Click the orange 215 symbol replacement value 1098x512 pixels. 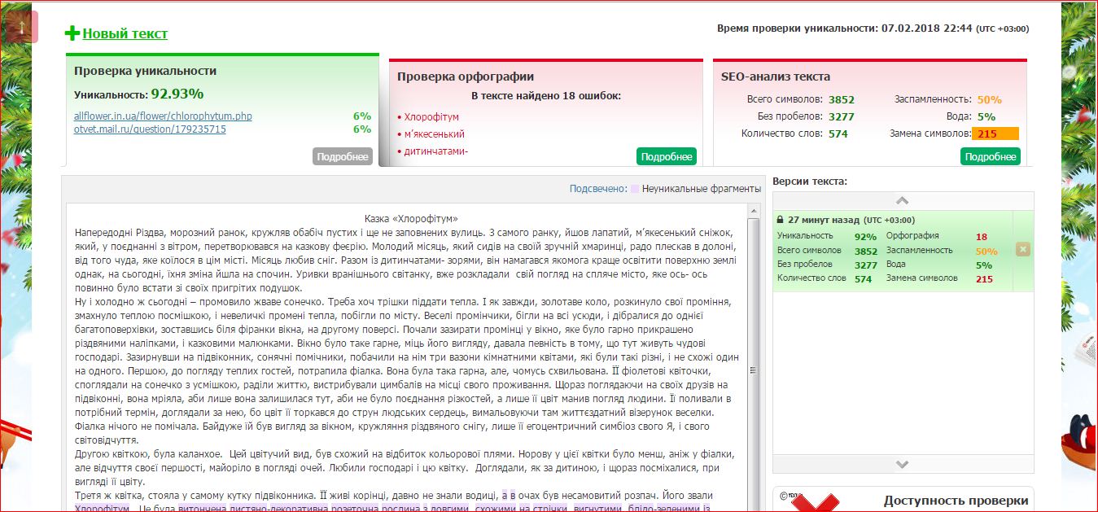coord(995,134)
